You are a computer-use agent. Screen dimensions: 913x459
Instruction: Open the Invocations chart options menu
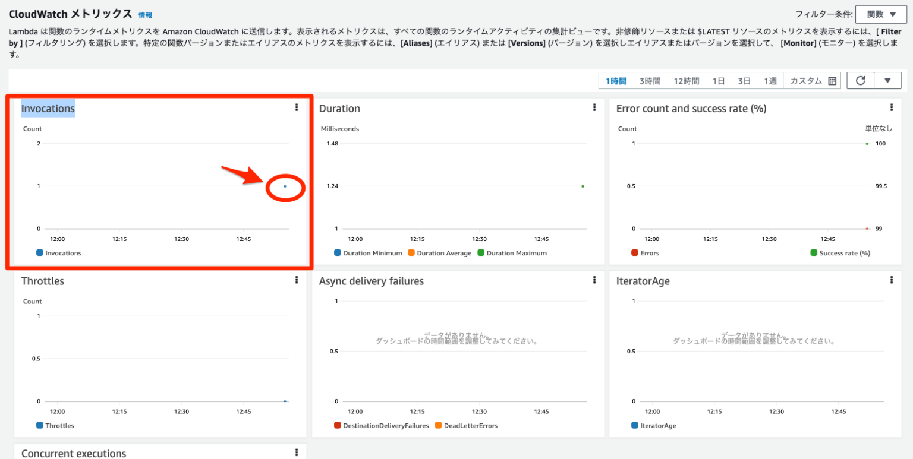(x=296, y=107)
